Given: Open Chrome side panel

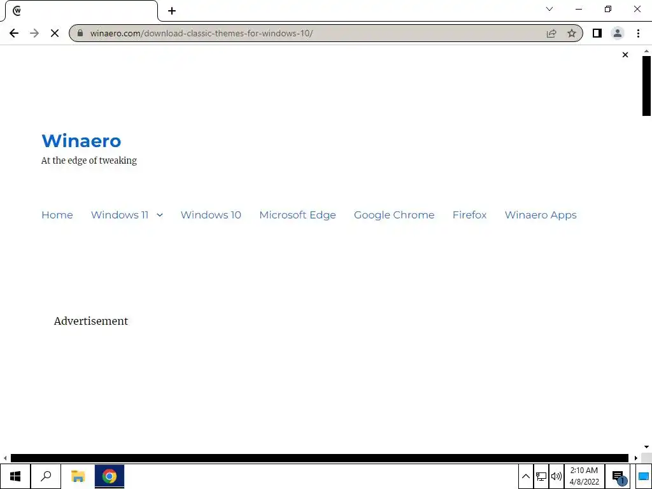Looking at the screenshot, I should (597, 33).
